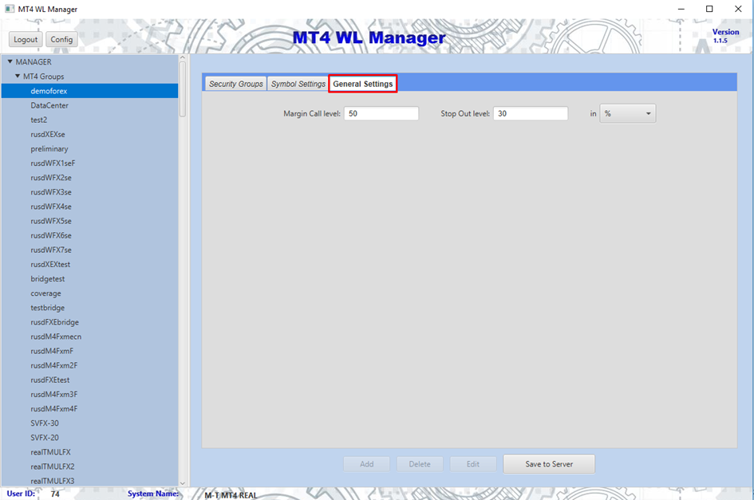The height and width of the screenshot is (500, 754).
Task: Click the Version 1.1.5 text
Action: tap(725, 36)
